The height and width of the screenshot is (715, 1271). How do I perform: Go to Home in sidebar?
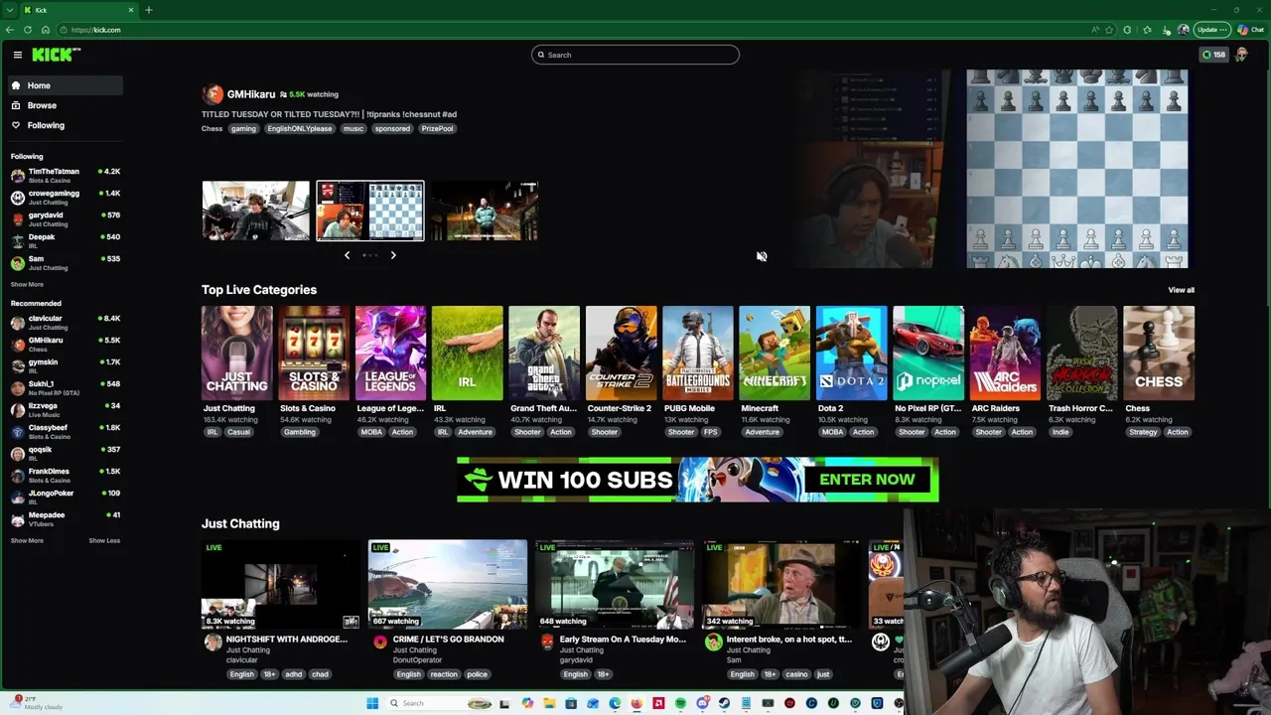click(x=65, y=85)
